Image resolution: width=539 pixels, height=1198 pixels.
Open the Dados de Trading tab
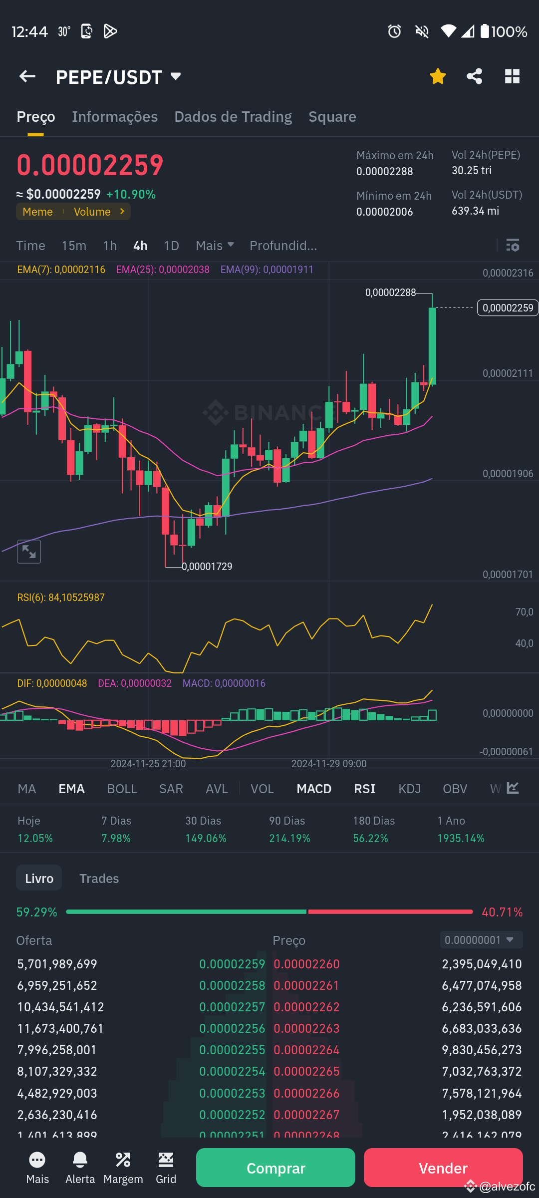coord(233,117)
